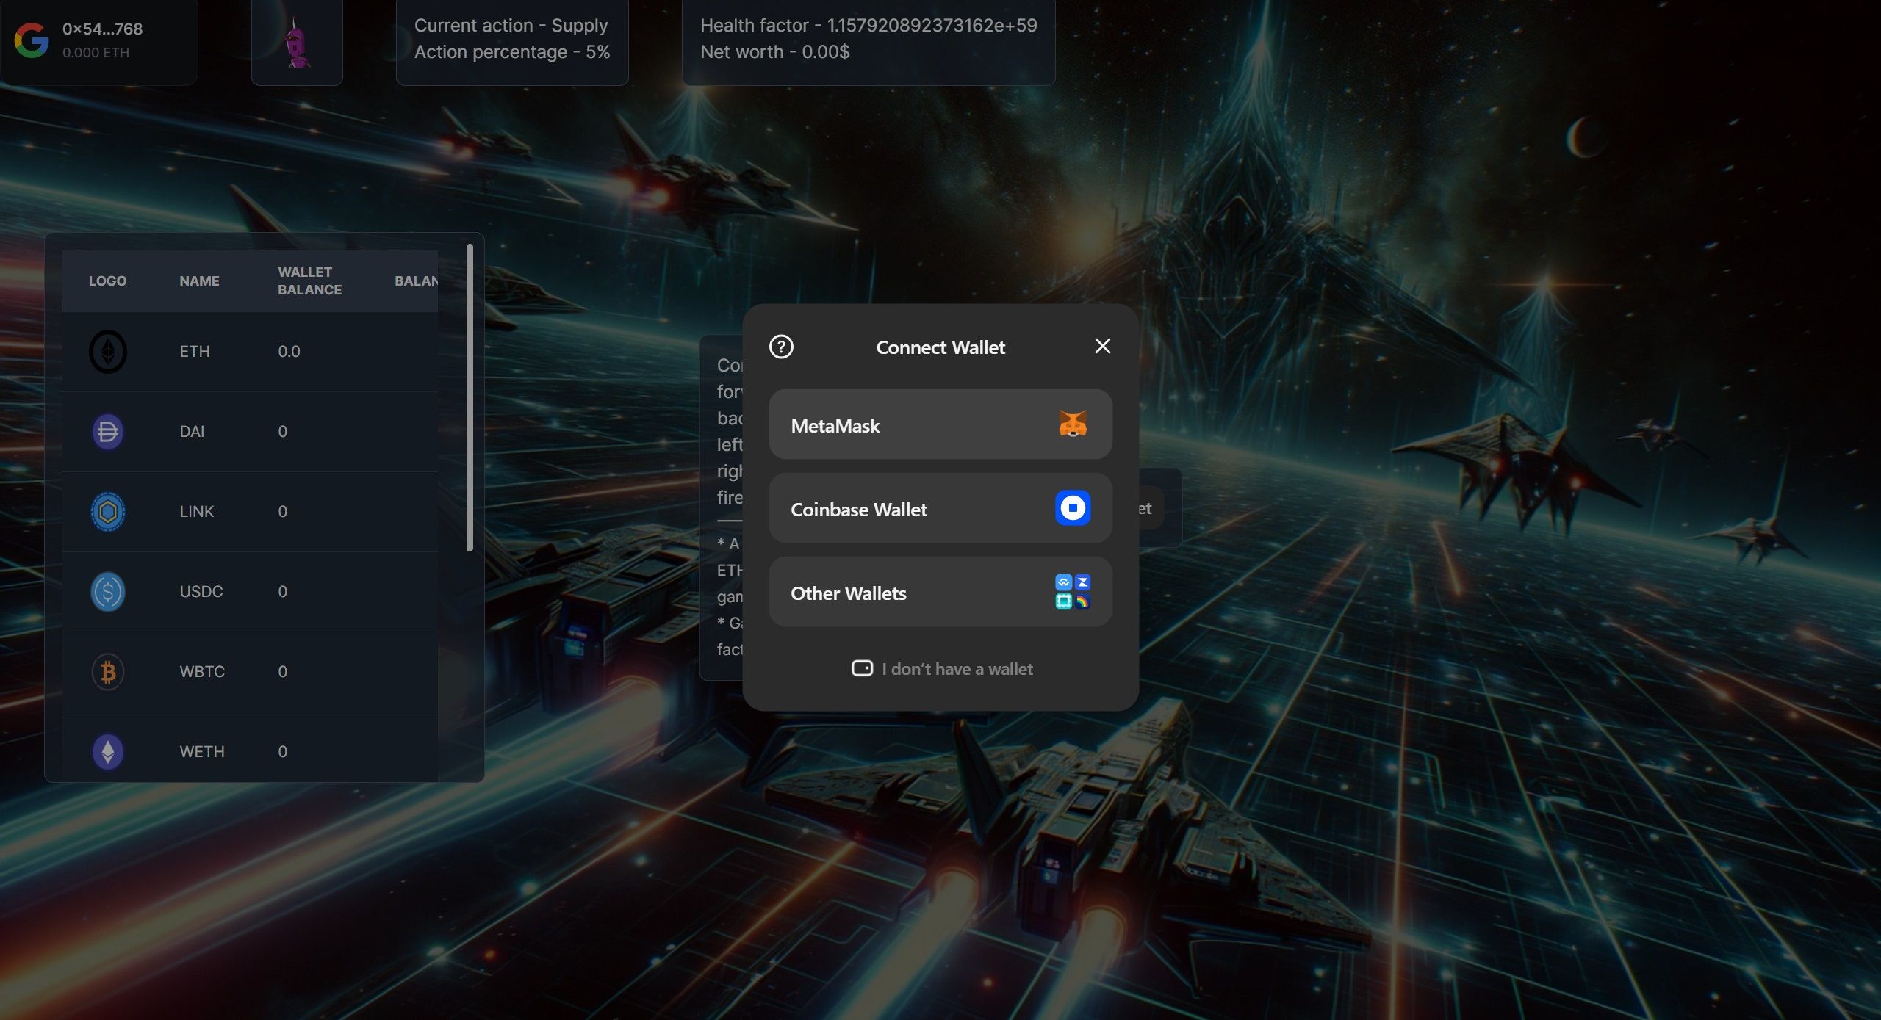The image size is (1881, 1020).
Task: Click the NAME column header
Action: click(x=199, y=281)
